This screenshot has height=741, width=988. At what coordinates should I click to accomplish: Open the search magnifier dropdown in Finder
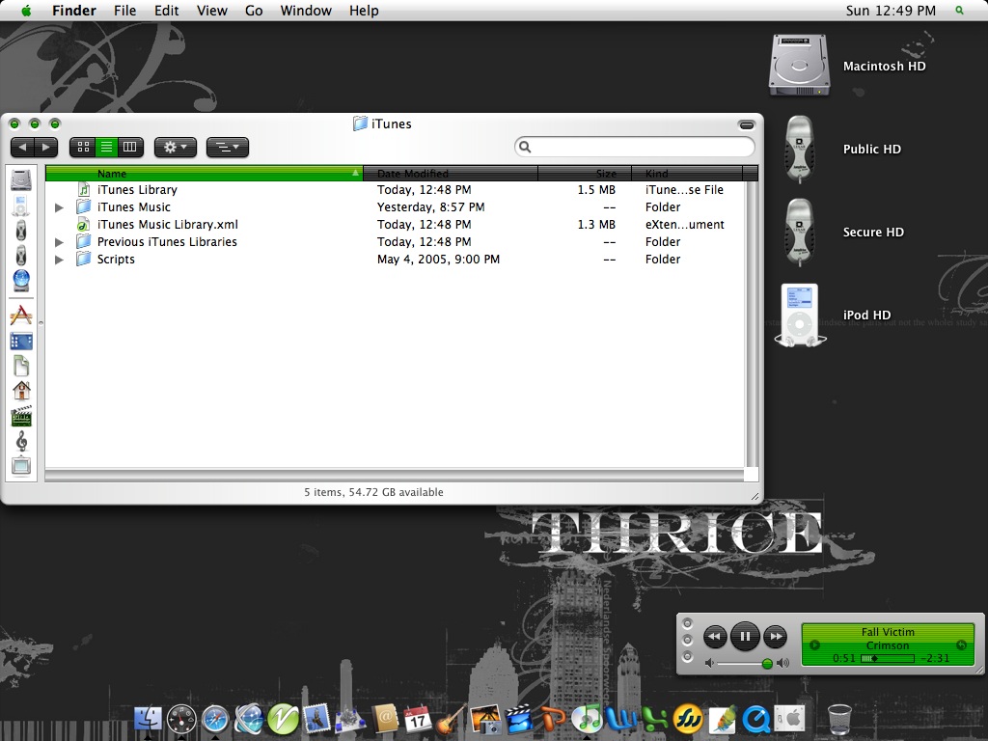click(525, 147)
